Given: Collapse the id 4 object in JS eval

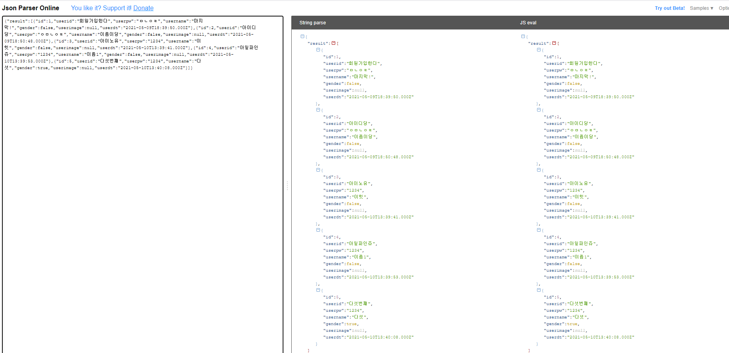Looking at the screenshot, I should [539, 230].
